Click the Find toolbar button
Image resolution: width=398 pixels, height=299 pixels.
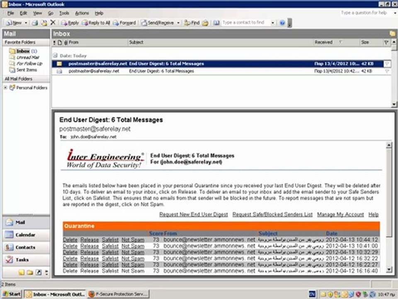192,23
